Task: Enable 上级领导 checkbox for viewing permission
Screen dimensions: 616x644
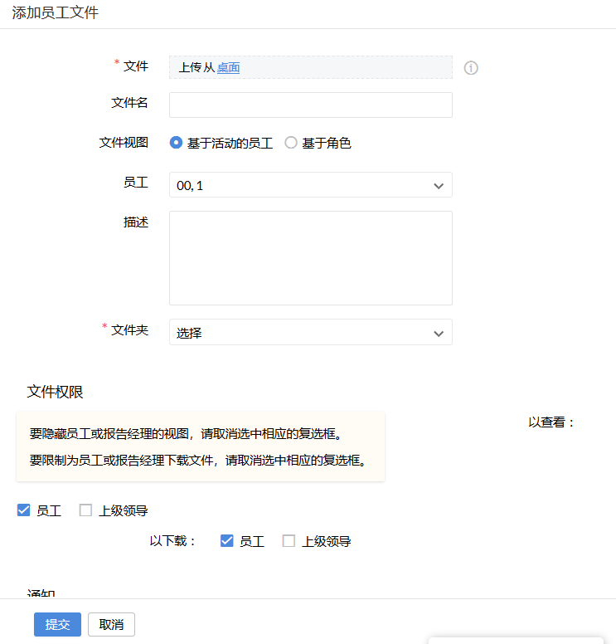Action: point(85,510)
